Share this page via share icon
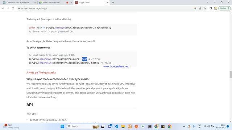 coord(200,8)
